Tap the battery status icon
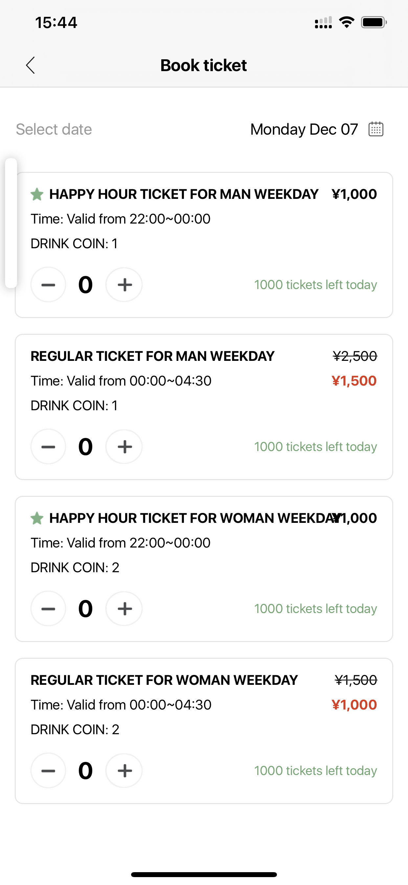The width and height of the screenshot is (408, 885). (374, 22)
